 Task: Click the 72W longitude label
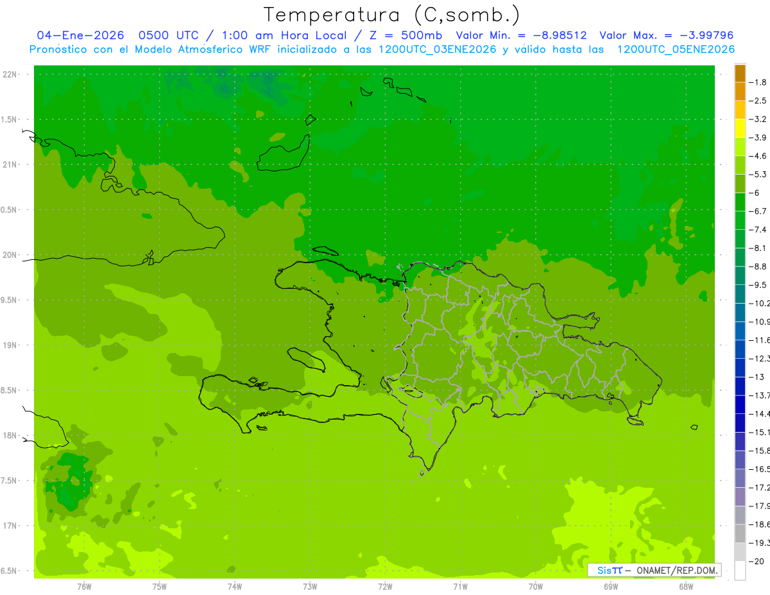385,586
